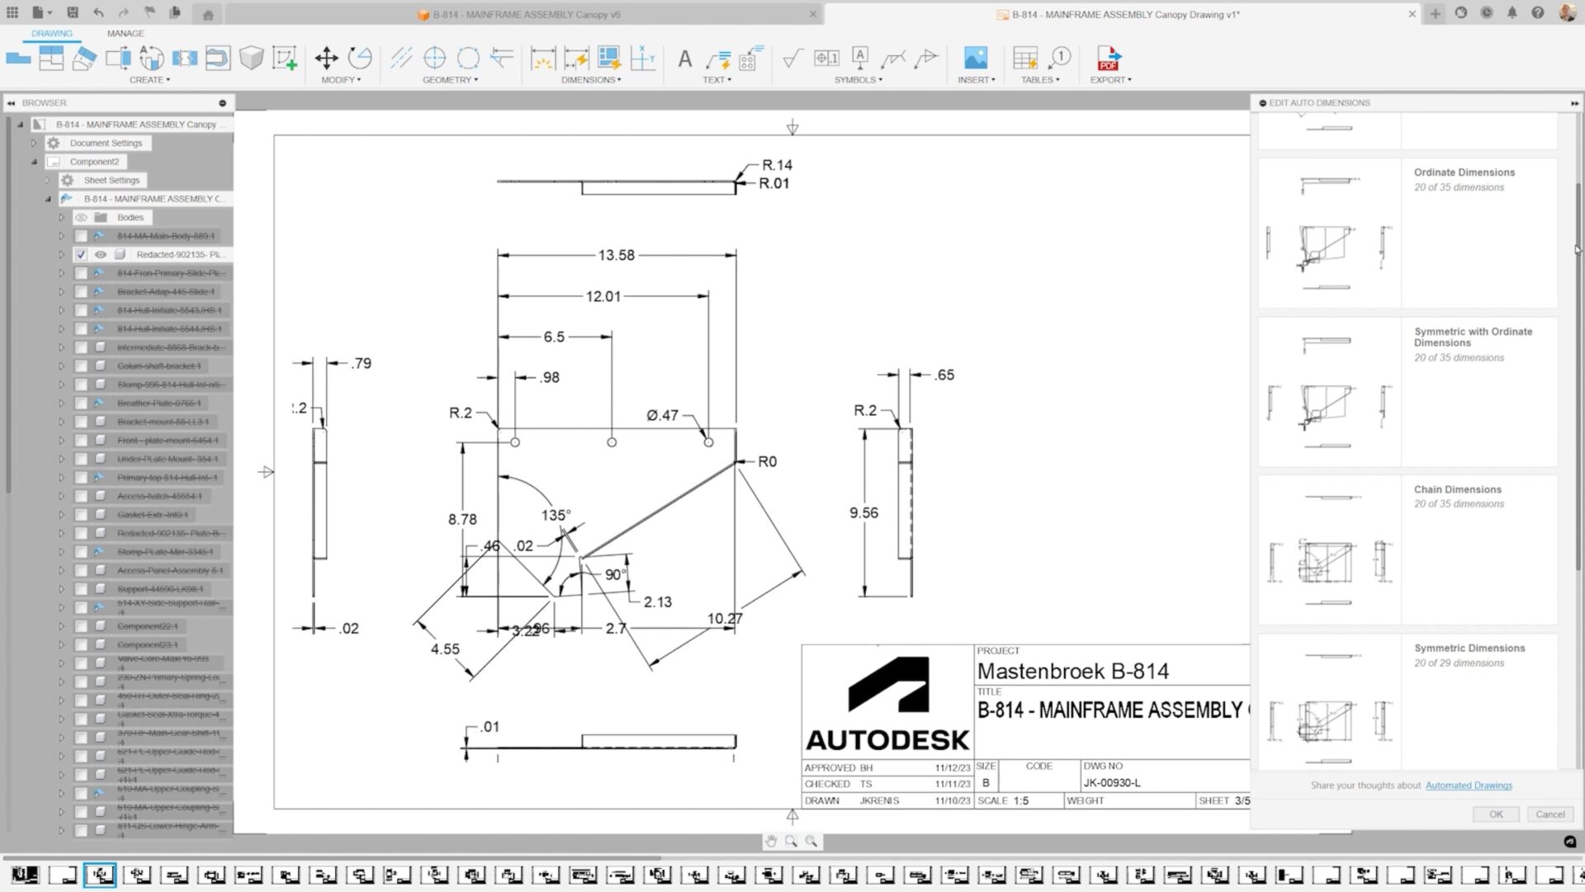Select the Table tool icon

[x=1024, y=58]
